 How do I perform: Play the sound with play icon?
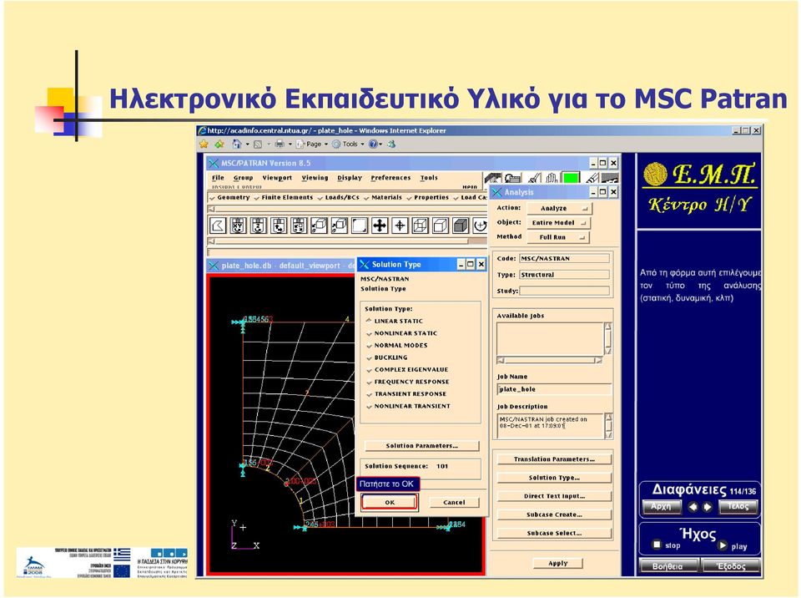[x=723, y=545]
